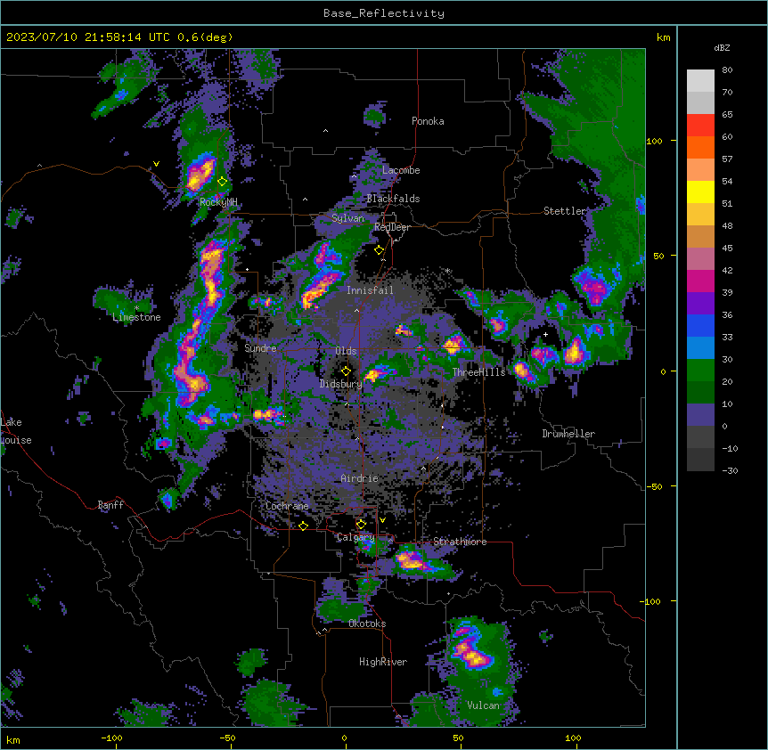This screenshot has width=768, height=750.
Task: Click the Calgary label
Action: pyautogui.click(x=355, y=537)
